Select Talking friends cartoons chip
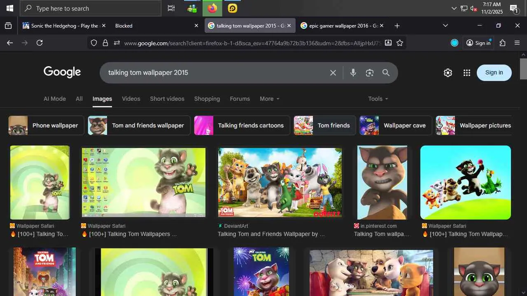The width and height of the screenshot is (527, 296). point(242,125)
